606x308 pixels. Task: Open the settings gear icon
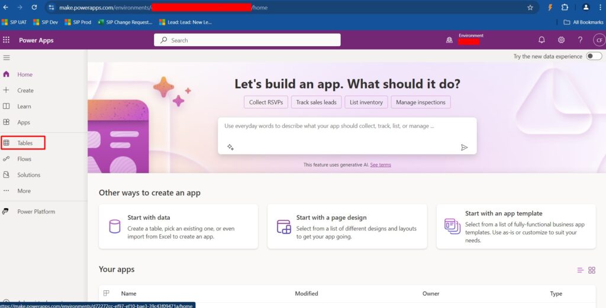[x=561, y=40]
